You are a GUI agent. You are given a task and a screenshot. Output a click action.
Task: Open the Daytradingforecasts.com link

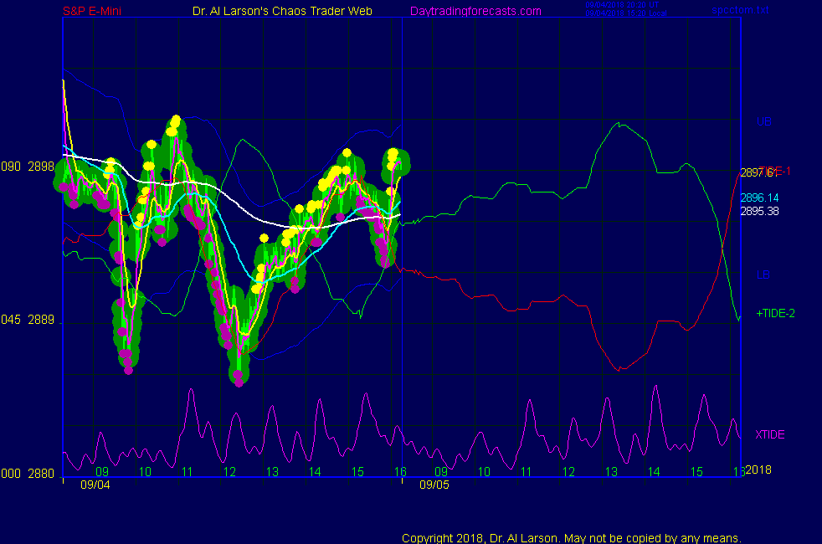(475, 11)
